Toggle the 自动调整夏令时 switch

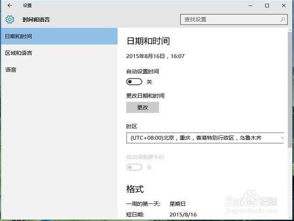tap(134, 167)
